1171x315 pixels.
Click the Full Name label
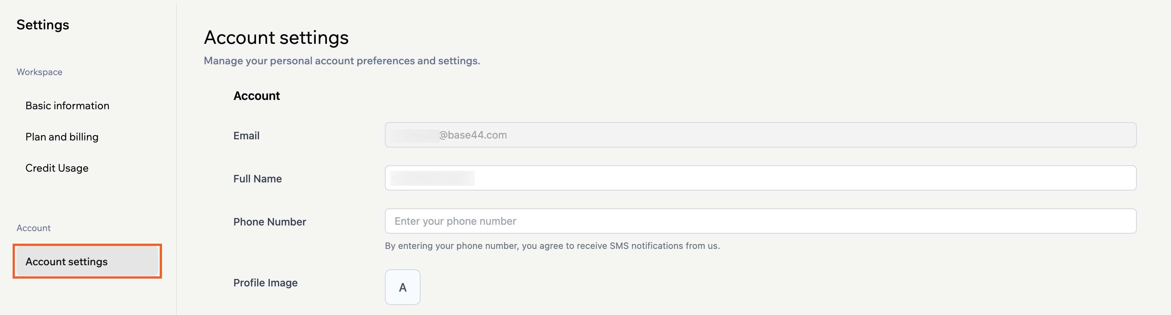click(257, 179)
